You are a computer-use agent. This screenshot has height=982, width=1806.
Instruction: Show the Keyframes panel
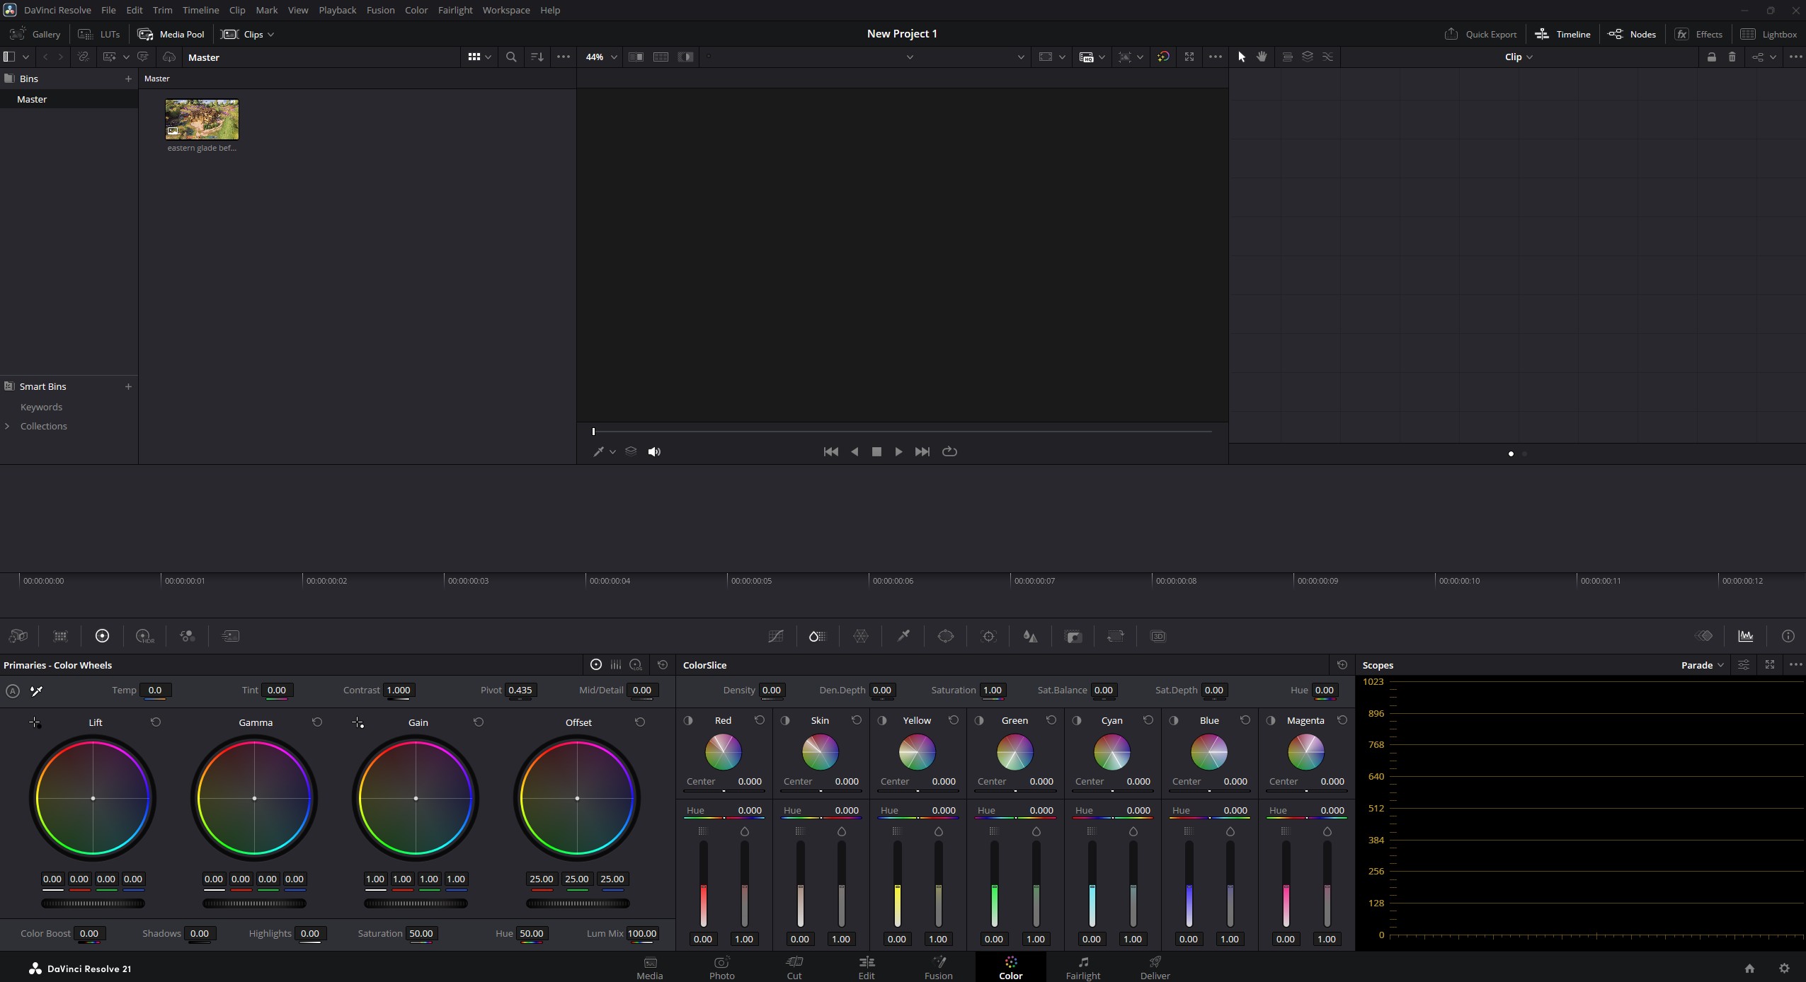click(x=1704, y=636)
